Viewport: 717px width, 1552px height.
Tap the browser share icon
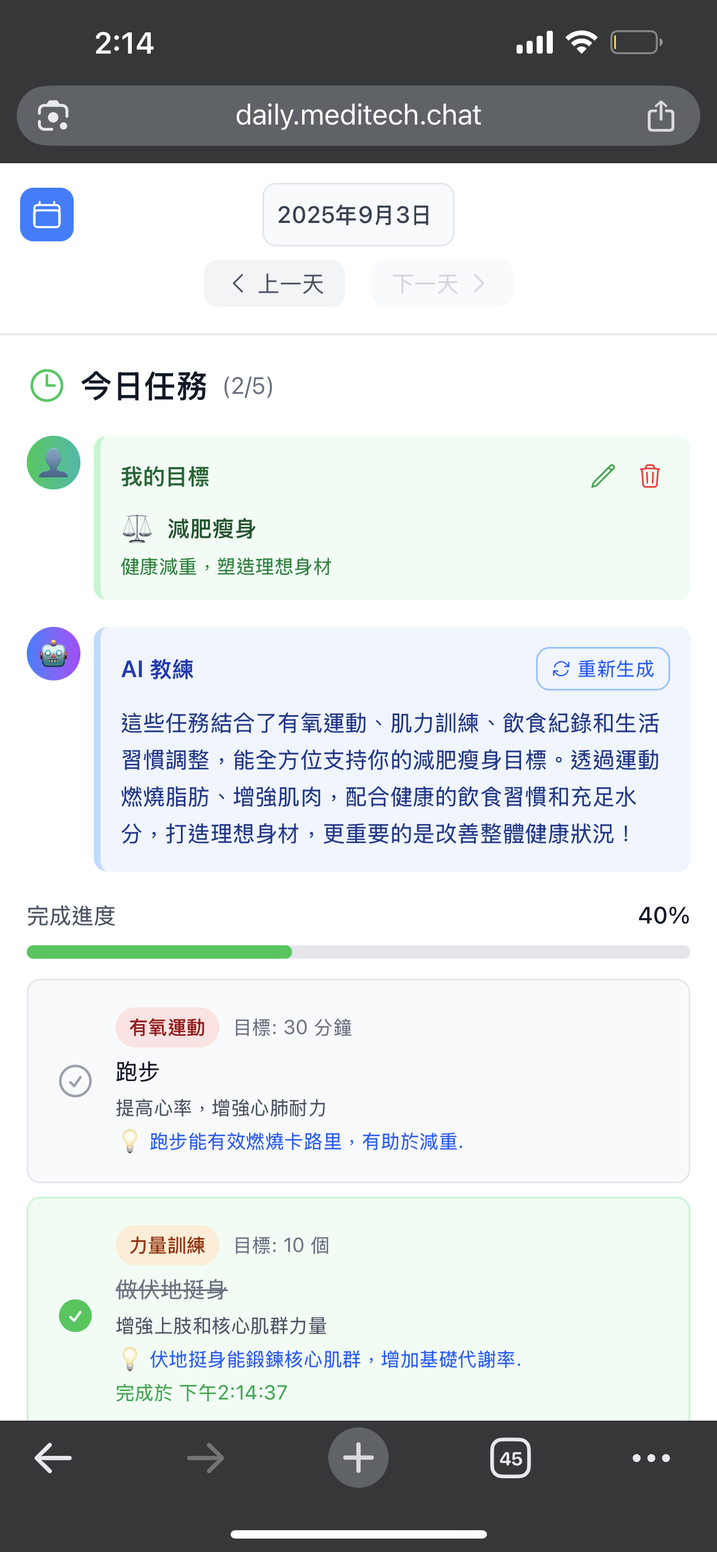click(x=661, y=116)
